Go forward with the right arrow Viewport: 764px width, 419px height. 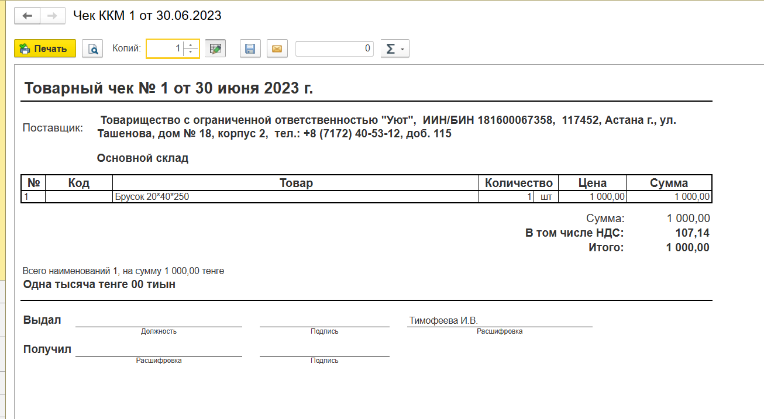click(x=52, y=16)
